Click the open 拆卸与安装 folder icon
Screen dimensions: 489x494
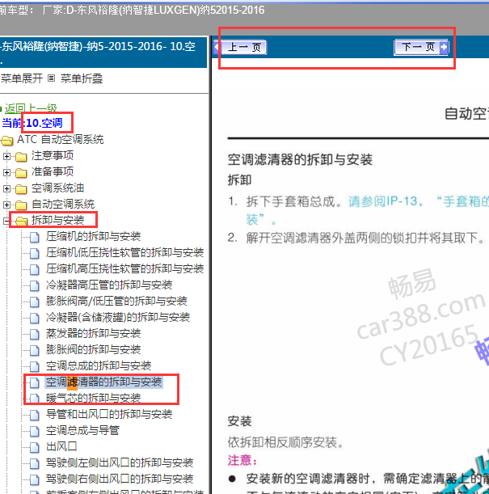21,222
